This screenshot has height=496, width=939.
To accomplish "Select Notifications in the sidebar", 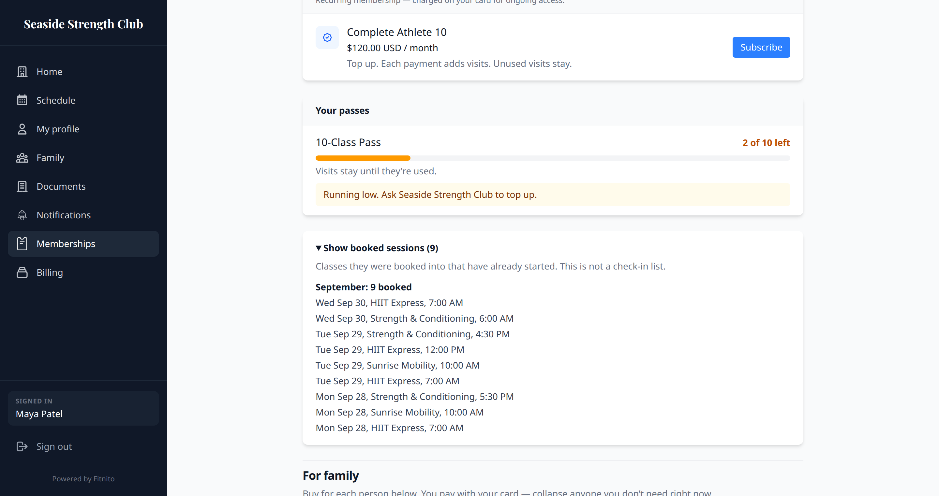I will click(83, 215).
